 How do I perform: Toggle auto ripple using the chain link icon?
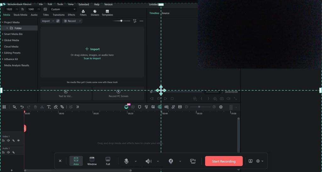(x=173, y=107)
